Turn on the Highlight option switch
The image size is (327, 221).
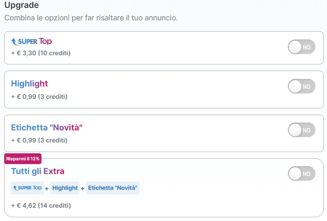[302, 86]
